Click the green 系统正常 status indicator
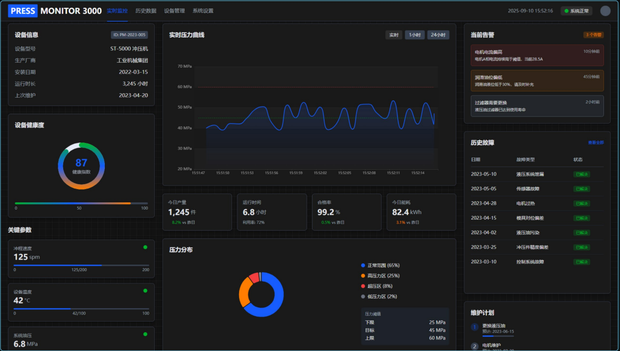Image resolution: width=620 pixels, height=351 pixels. [576, 11]
